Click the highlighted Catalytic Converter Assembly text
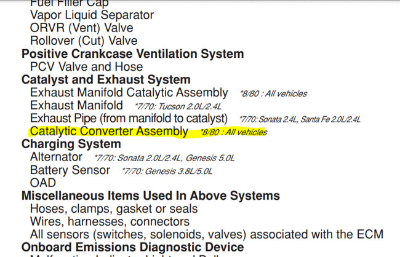Image resolution: width=400 pixels, height=257 pixels. click(x=109, y=131)
